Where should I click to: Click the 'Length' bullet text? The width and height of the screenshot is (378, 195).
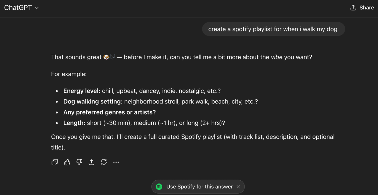click(x=74, y=123)
